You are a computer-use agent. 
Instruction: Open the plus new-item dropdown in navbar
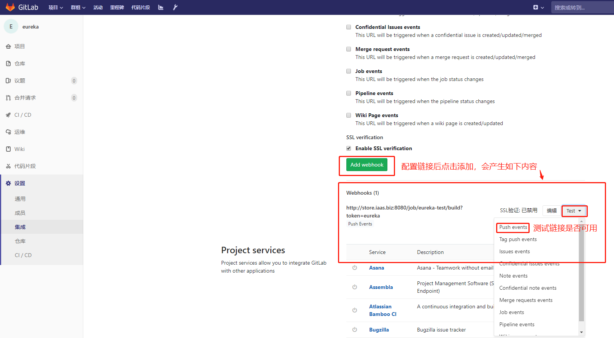[538, 8]
